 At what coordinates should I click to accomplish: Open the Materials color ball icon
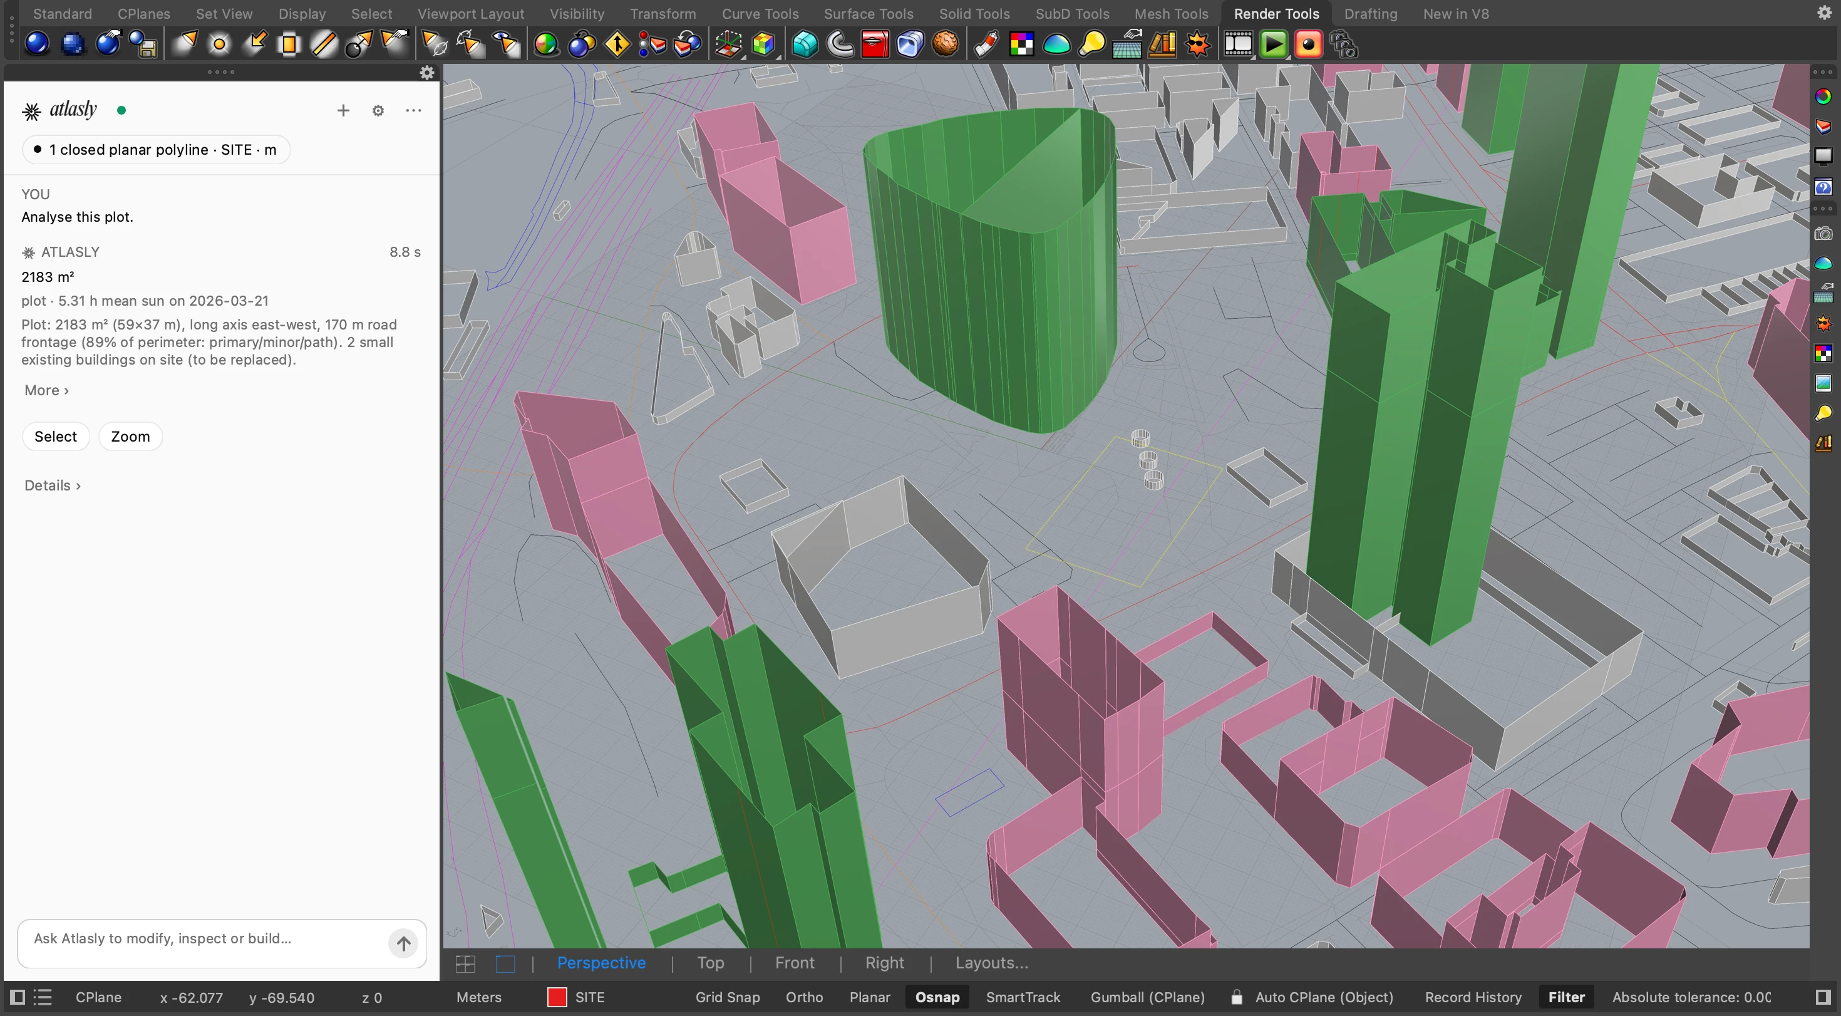(547, 44)
